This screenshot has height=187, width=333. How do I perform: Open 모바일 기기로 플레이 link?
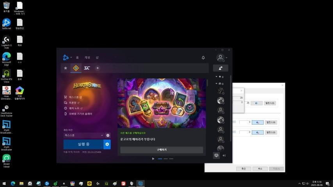(x=78, y=114)
